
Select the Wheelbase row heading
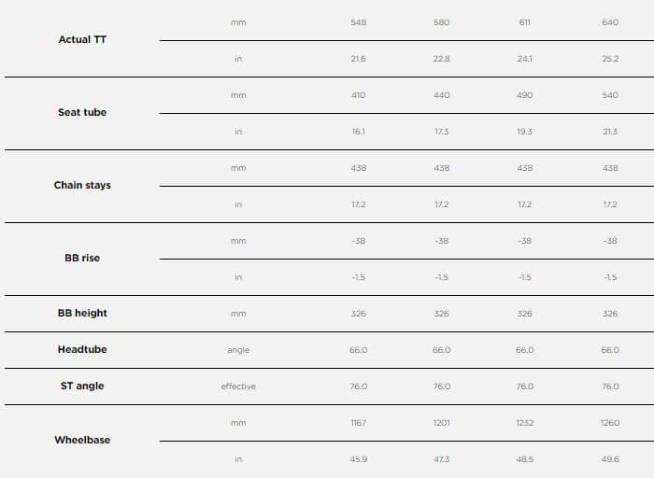pos(82,440)
